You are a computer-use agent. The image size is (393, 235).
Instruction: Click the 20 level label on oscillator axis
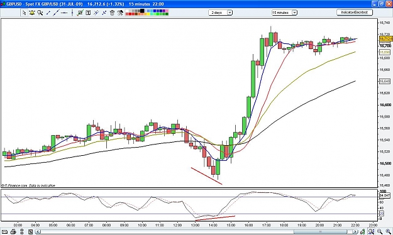click(x=382, y=214)
